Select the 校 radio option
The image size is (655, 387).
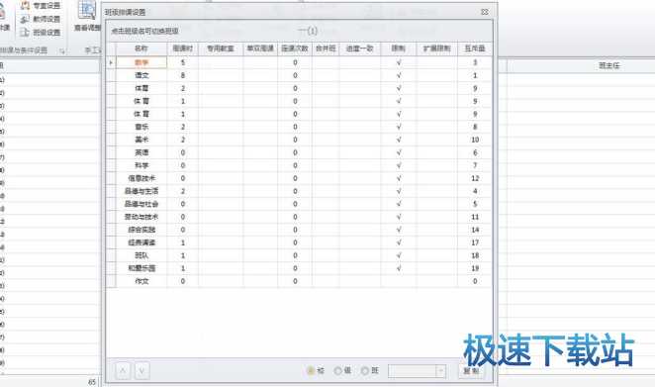point(311,371)
